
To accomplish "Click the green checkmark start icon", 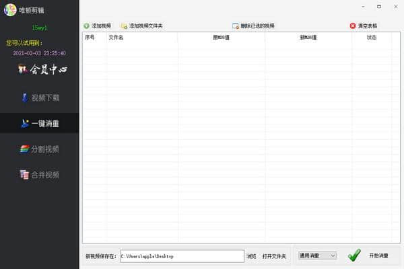I will tap(354, 256).
